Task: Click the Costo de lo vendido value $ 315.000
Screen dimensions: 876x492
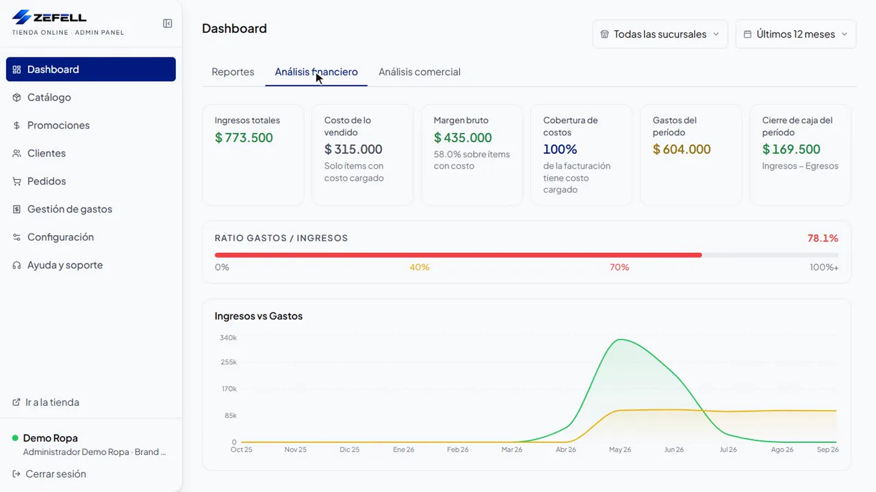Action: pyautogui.click(x=353, y=150)
